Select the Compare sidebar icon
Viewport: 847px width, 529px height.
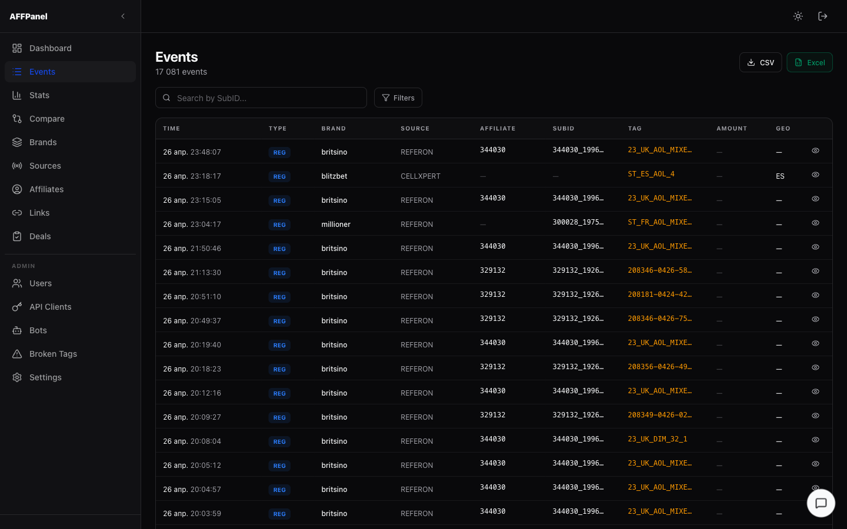tap(17, 118)
